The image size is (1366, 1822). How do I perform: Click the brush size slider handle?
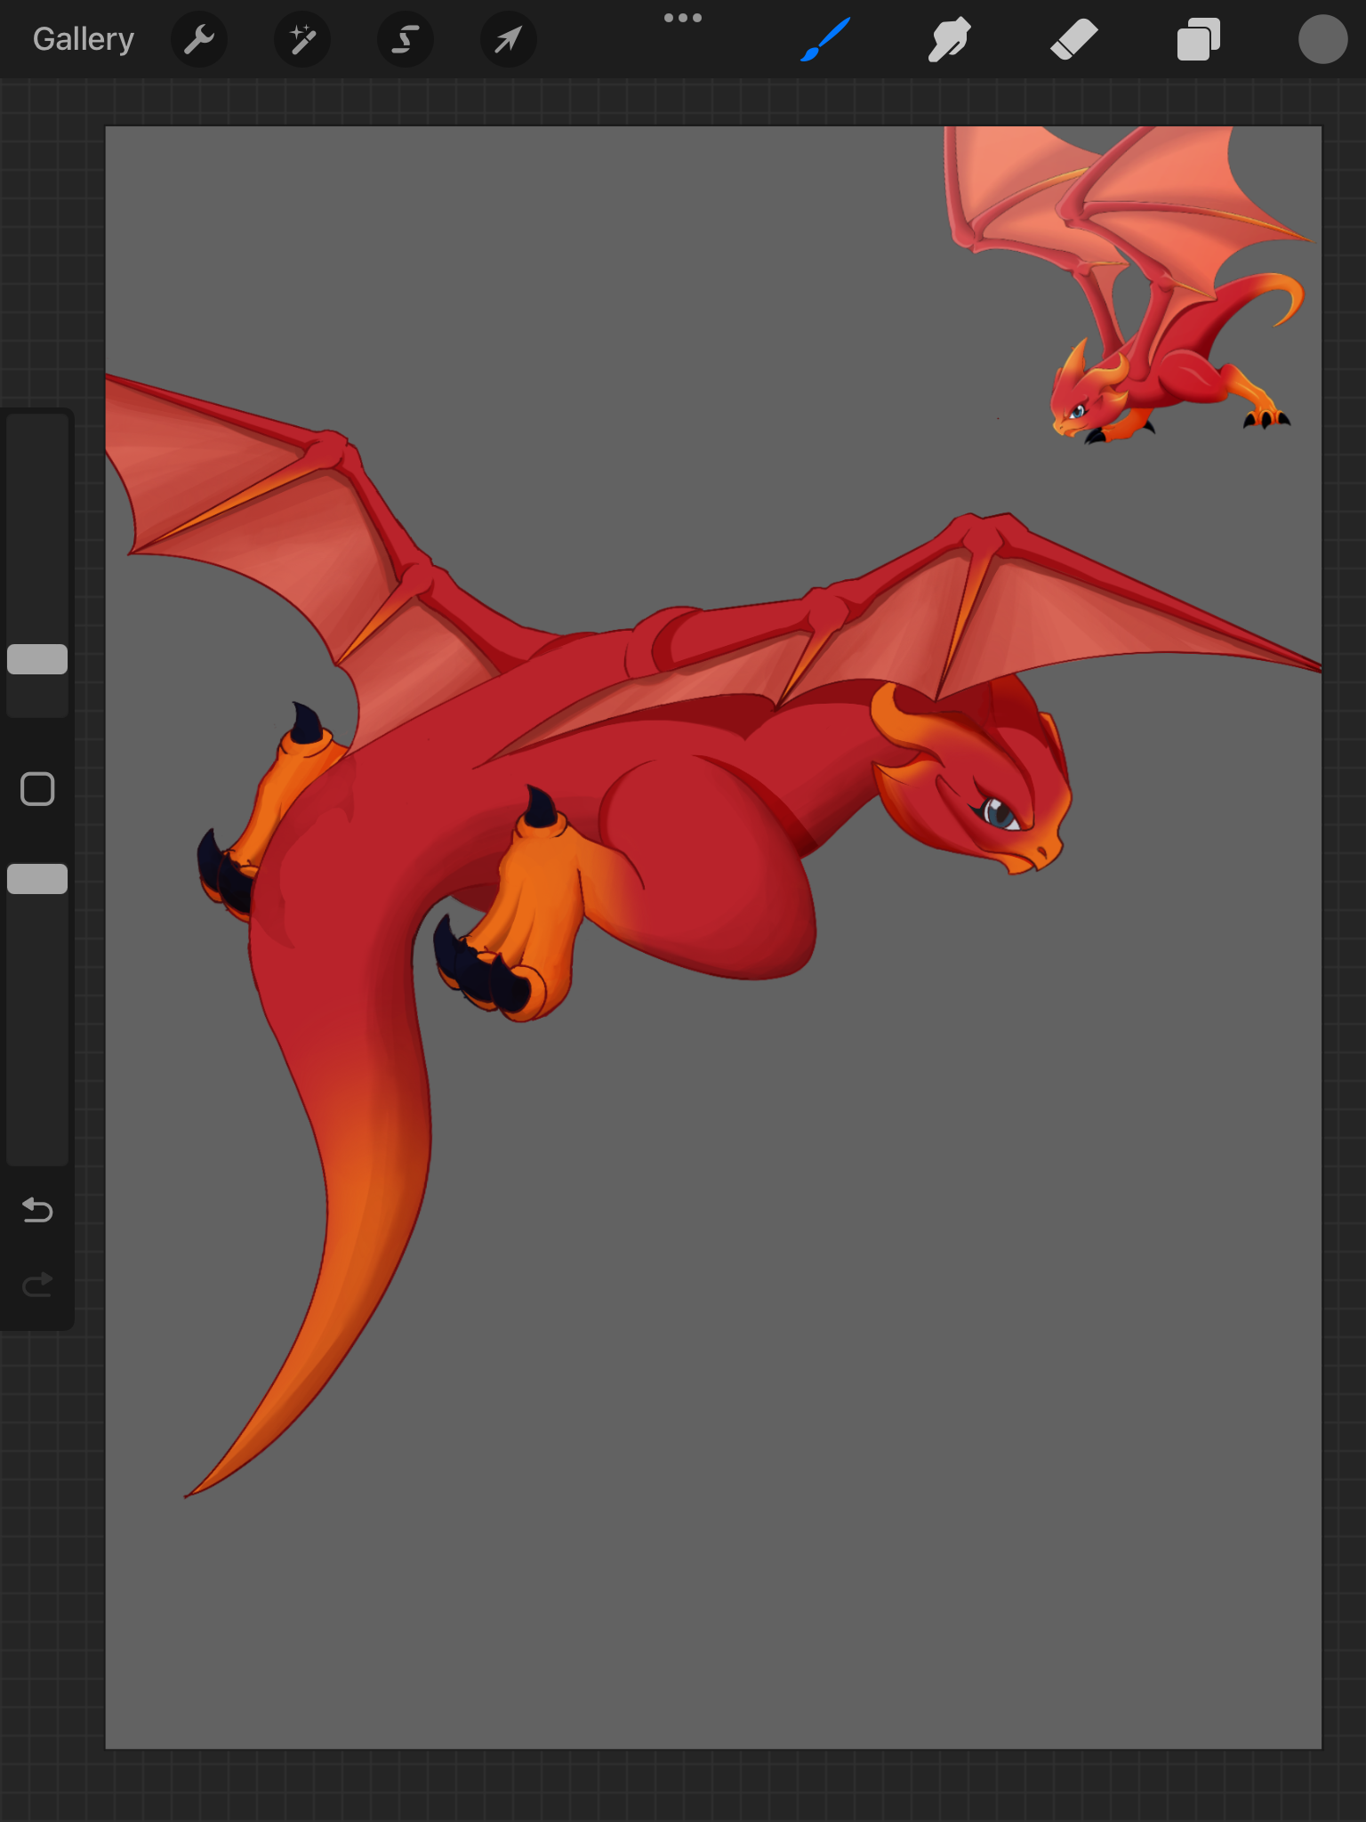(37, 659)
